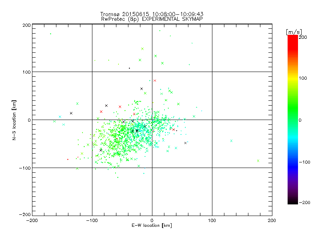The height and width of the screenshot is (240, 320).
Task: Click the subtitle 'RwPretec (8p) EXPERIMENTAL SKYMAP'
Action: tap(152, 19)
